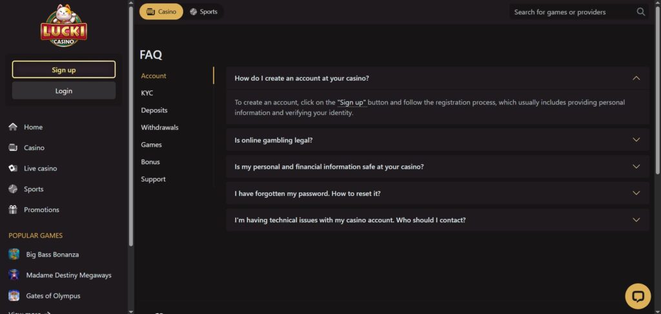Click the Gates of Olympus game icon
This screenshot has width=661, height=314.
[14, 296]
